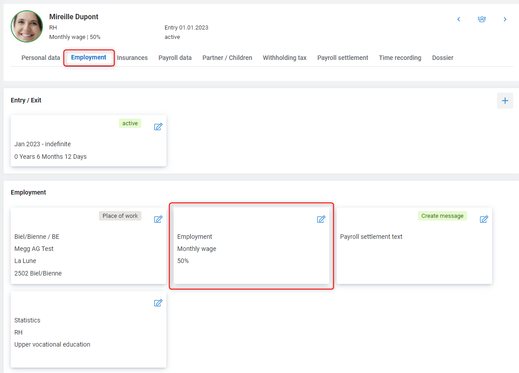Image resolution: width=519 pixels, height=373 pixels.
Task: Edit the Payroll settlement text card
Action: click(x=484, y=220)
